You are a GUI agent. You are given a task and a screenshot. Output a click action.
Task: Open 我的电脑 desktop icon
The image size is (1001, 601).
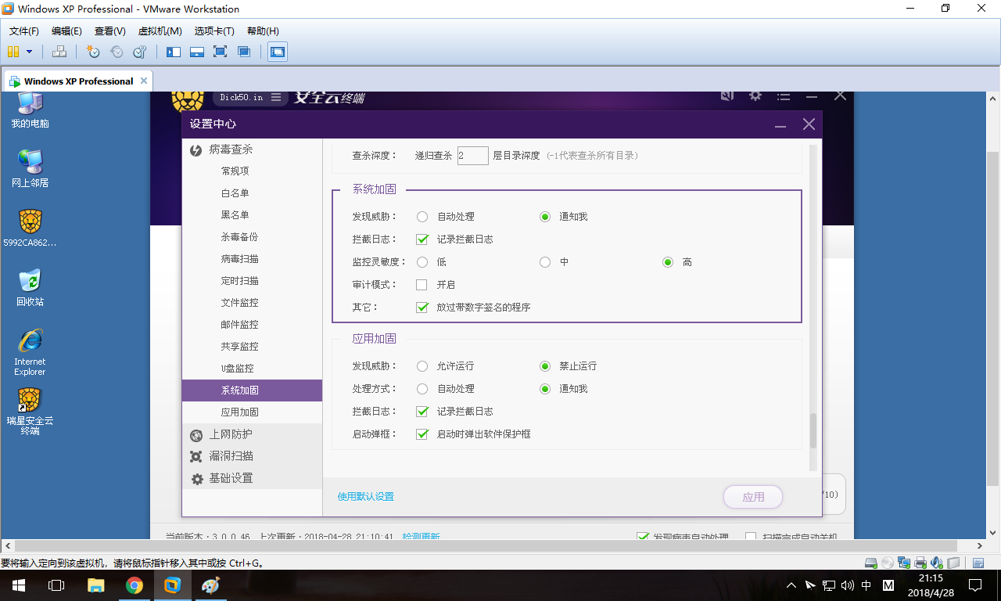coord(30,110)
